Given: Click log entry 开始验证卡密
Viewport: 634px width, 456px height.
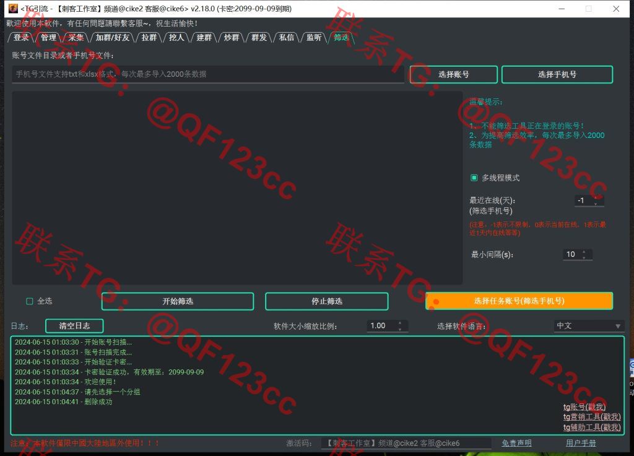Looking at the screenshot, I should [x=73, y=362].
